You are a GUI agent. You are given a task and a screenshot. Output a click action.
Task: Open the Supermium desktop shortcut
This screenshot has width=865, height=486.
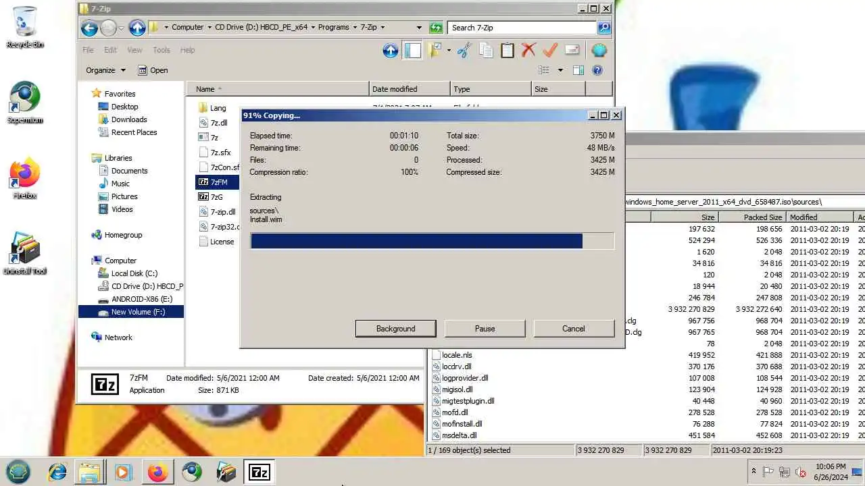[x=25, y=103]
